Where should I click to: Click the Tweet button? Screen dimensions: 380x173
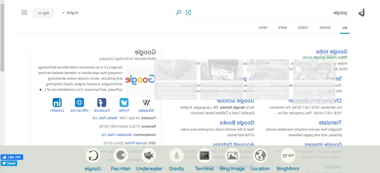coord(9,163)
